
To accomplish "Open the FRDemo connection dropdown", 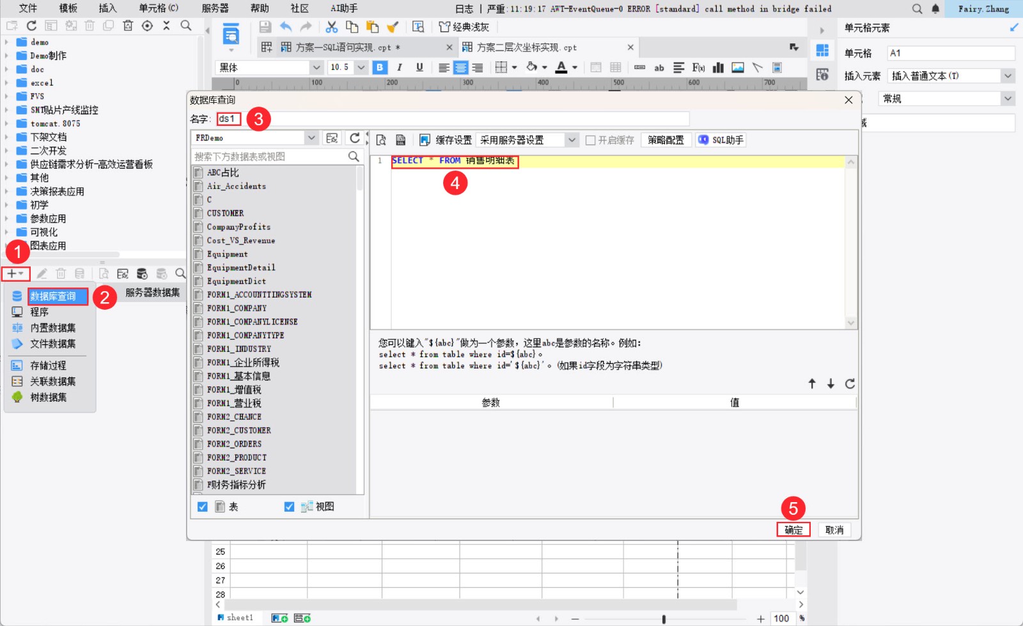I will tap(311, 138).
